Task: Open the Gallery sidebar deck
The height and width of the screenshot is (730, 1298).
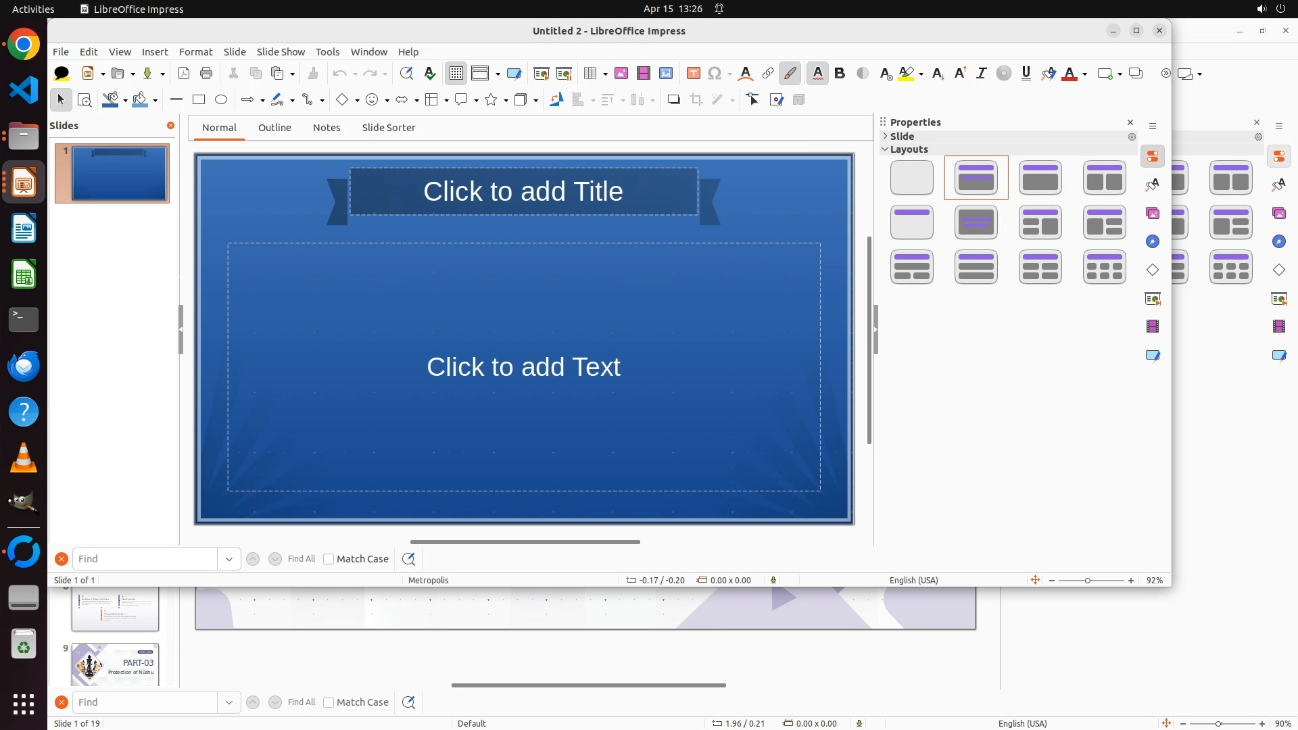Action: 1153,214
